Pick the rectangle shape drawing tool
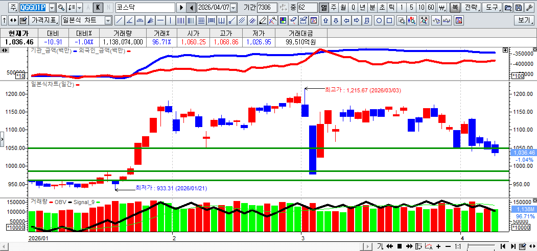537x251 pixels. (389, 20)
